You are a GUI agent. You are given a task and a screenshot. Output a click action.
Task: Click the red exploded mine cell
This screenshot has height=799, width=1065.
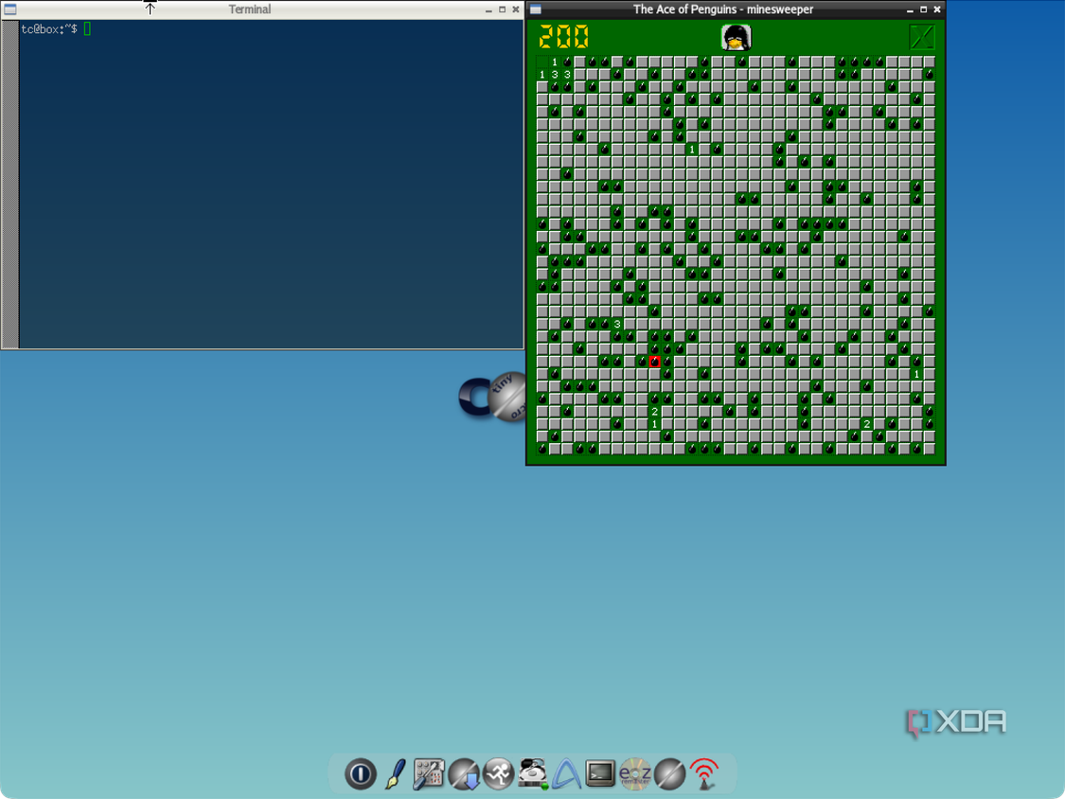pyautogui.click(x=655, y=362)
